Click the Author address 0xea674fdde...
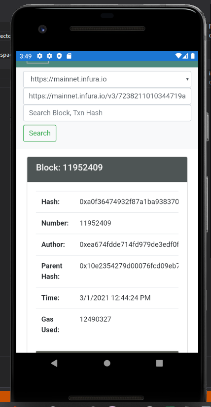The width and height of the screenshot is (211, 407). [x=129, y=244]
